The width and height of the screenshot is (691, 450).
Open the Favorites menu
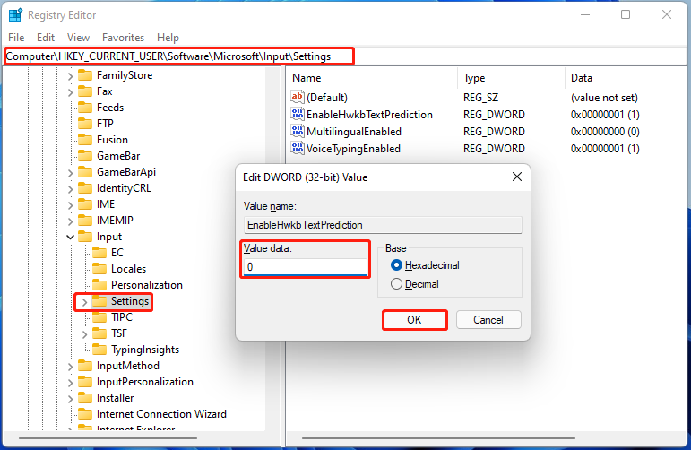coord(123,38)
